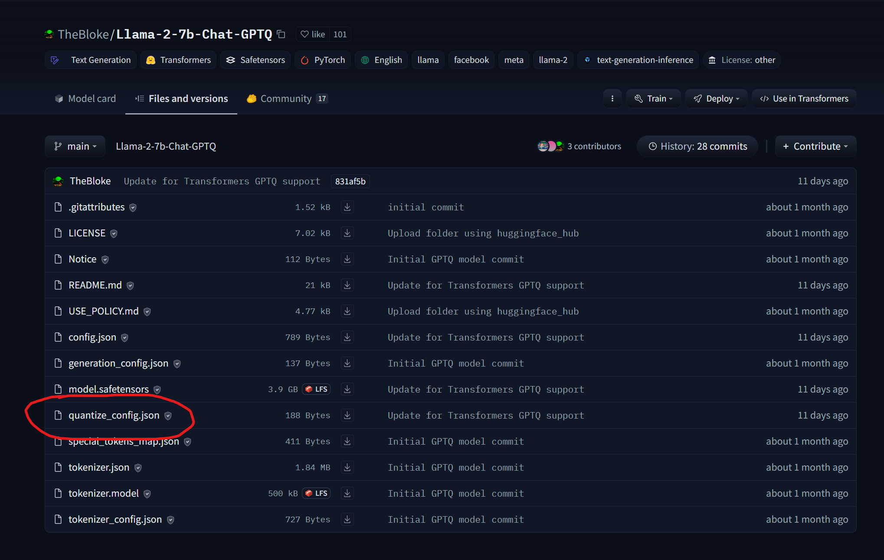Expand the Deploy dropdown
Viewport: 884px width, 560px height.
716,98
